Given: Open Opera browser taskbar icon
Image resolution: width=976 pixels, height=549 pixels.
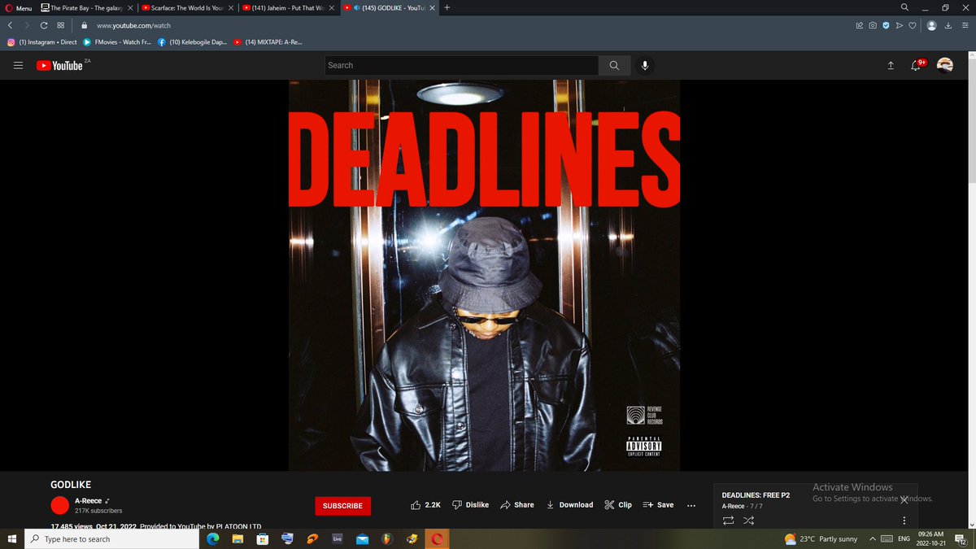Looking at the screenshot, I should 437,538.
